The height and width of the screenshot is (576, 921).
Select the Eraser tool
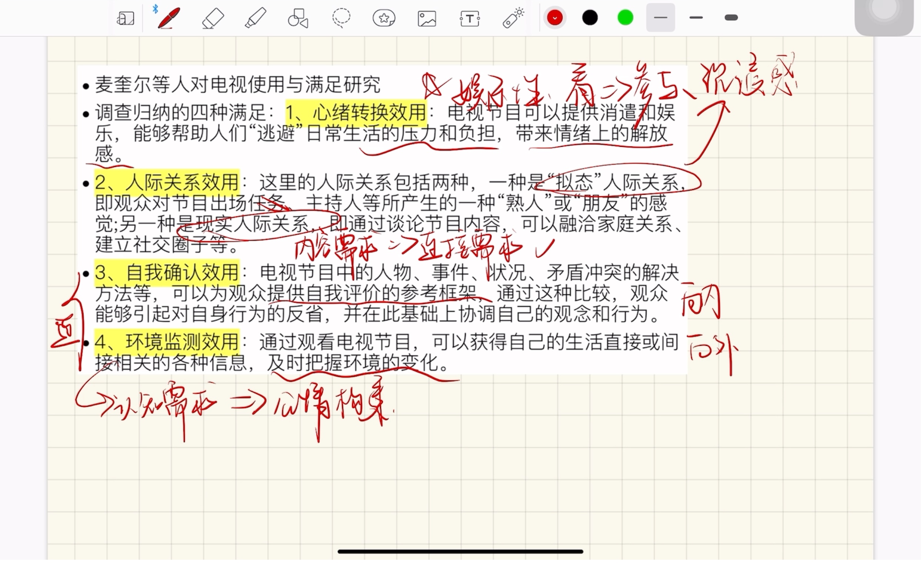click(x=213, y=18)
